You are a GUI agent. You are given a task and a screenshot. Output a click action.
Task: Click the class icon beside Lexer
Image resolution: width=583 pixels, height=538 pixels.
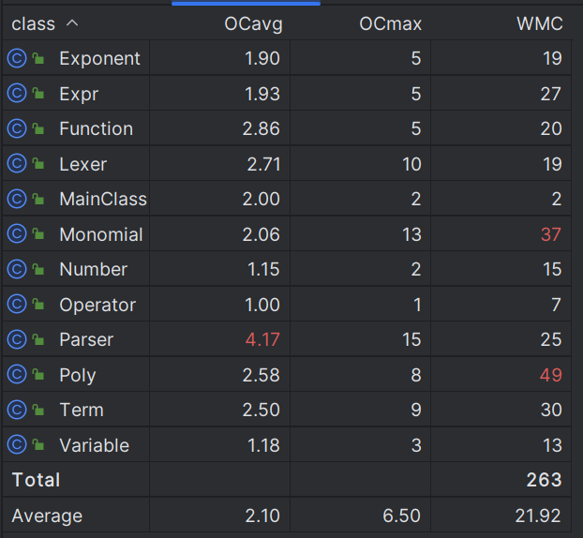[x=17, y=164]
